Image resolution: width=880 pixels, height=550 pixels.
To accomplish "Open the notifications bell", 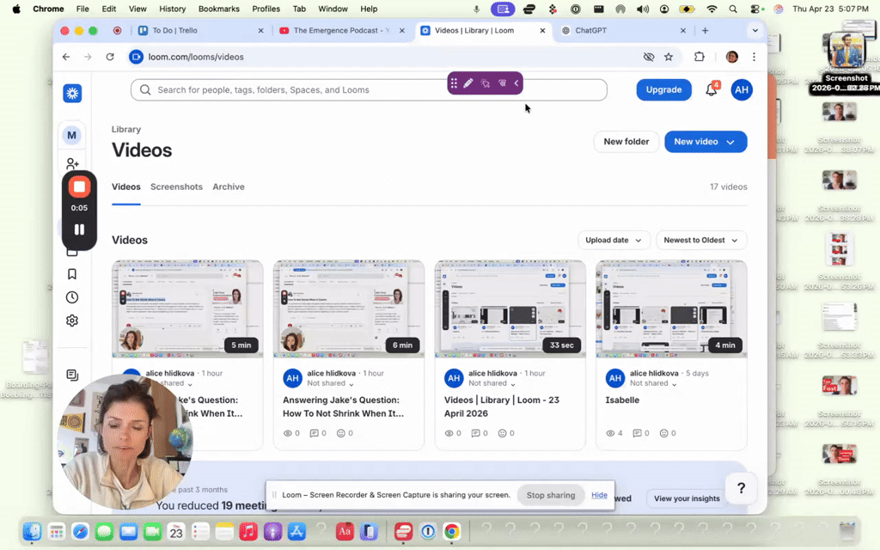I will [x=711, y=89].
